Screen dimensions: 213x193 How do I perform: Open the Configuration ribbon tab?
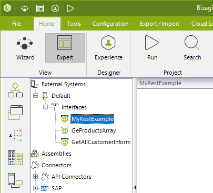[x=110, y=24]
